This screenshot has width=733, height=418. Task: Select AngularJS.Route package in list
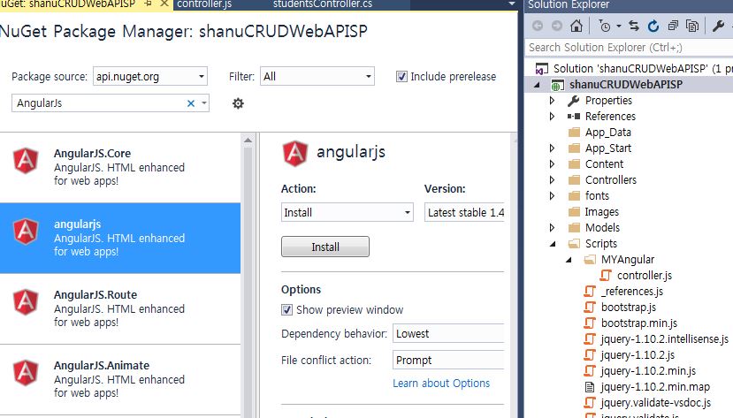120,308
